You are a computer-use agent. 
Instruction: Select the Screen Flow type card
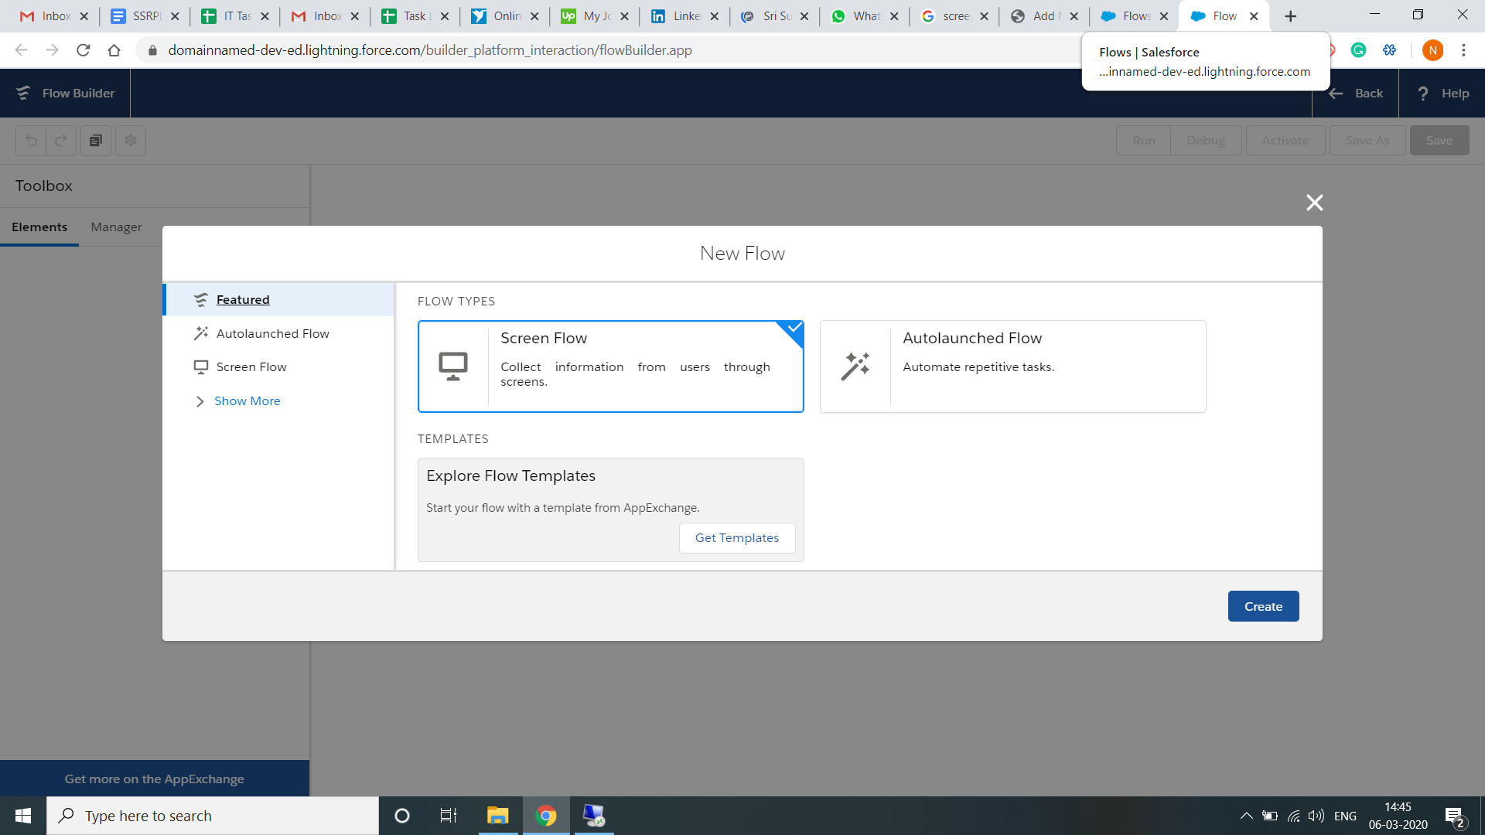(610, 366)
